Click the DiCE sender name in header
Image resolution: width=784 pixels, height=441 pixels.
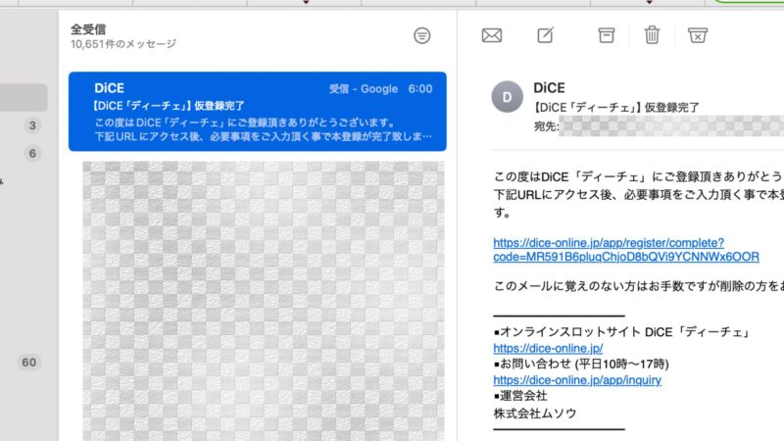(x=549, y=88)
